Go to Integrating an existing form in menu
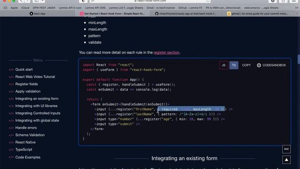The width and height of the screenshot is (300, 169). click(37, 99)
